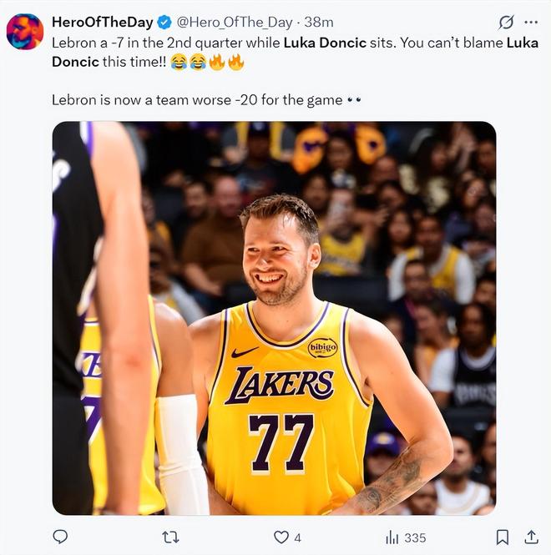Open view analytics bar chart icon
The image size is (551, 555).
point(392,537)
